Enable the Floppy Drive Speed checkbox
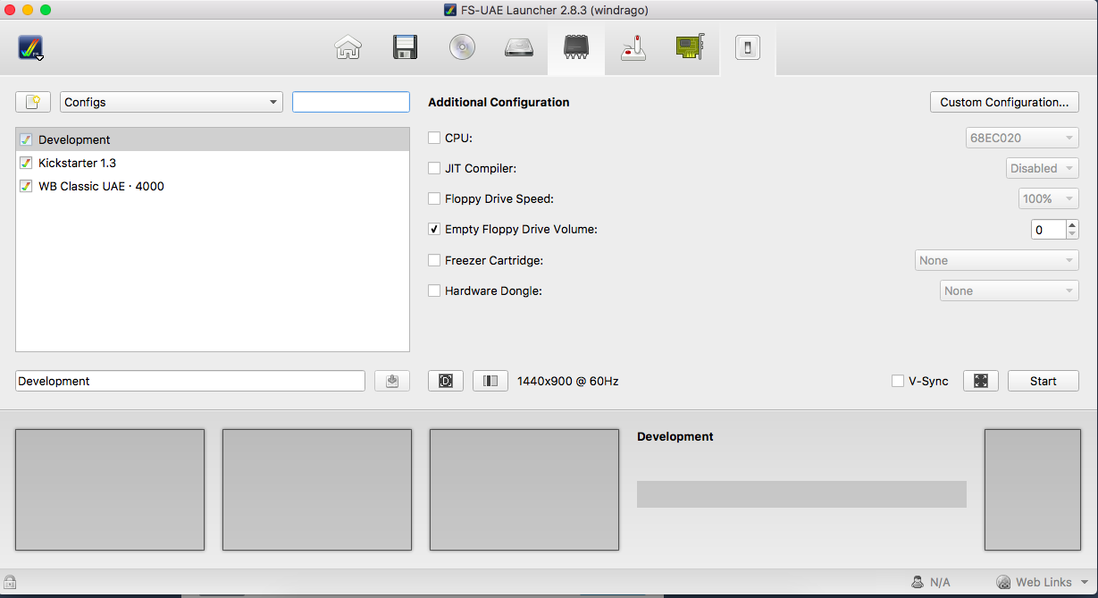Viewport: 1098px width, 598px height. [x=434, y=198]
